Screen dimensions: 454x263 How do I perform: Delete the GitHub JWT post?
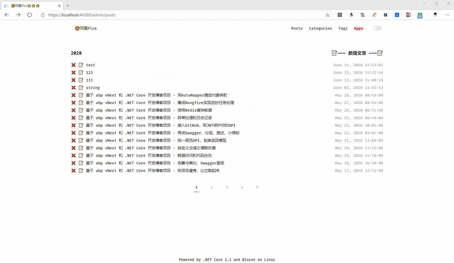click(x=74, y=125)
